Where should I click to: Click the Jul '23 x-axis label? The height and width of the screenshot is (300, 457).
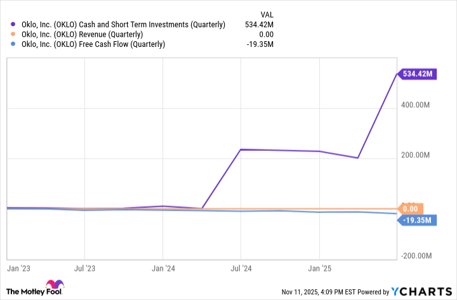pyautogui.click(x=84, y=268)
